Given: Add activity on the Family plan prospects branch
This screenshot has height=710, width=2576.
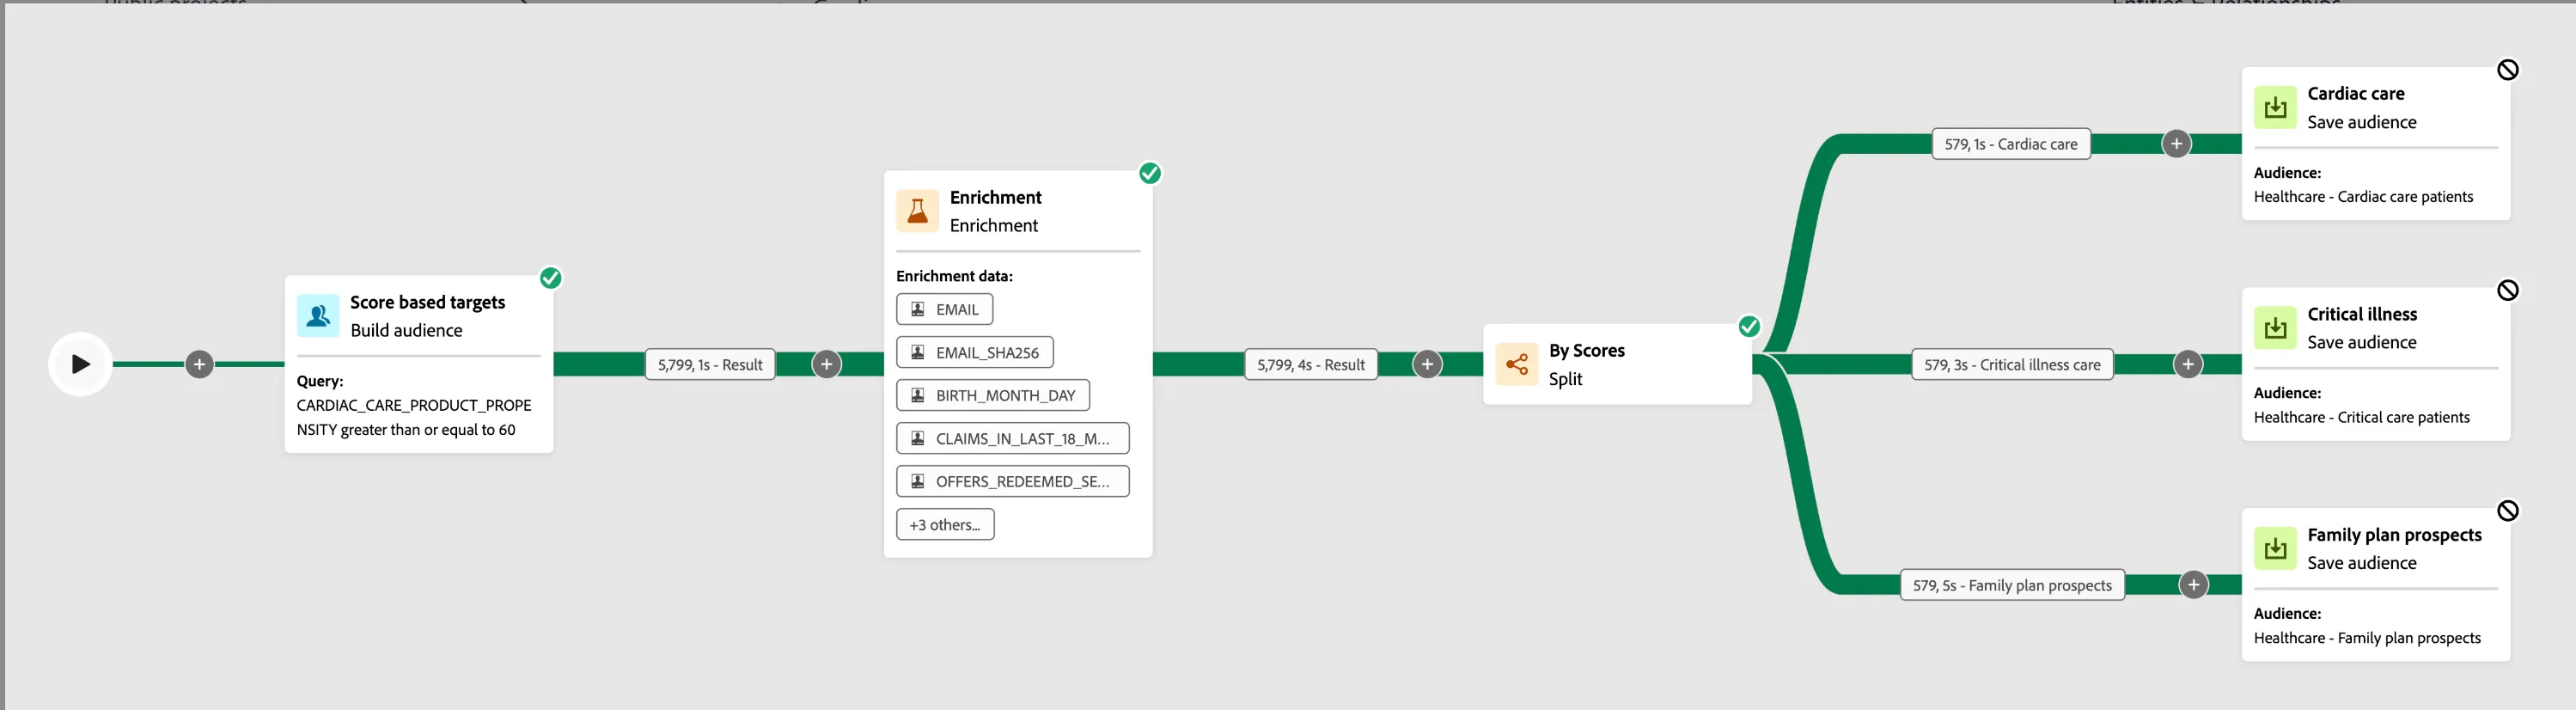Looking at the screenshot, I should click(x=2193, y=585).
